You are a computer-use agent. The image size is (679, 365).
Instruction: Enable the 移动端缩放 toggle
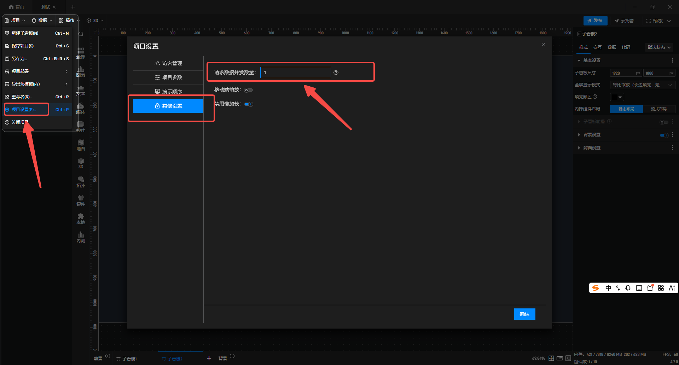(x=249, y=90)
